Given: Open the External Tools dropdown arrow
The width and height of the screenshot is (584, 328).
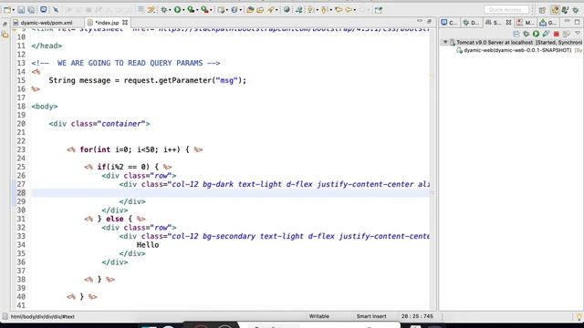Looking at the screenshot, I should click(211, 10).
